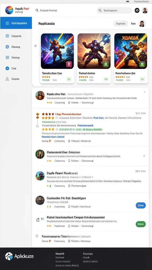Click the hamburger menu icon in blue sidebar header

tap(7, 23)
